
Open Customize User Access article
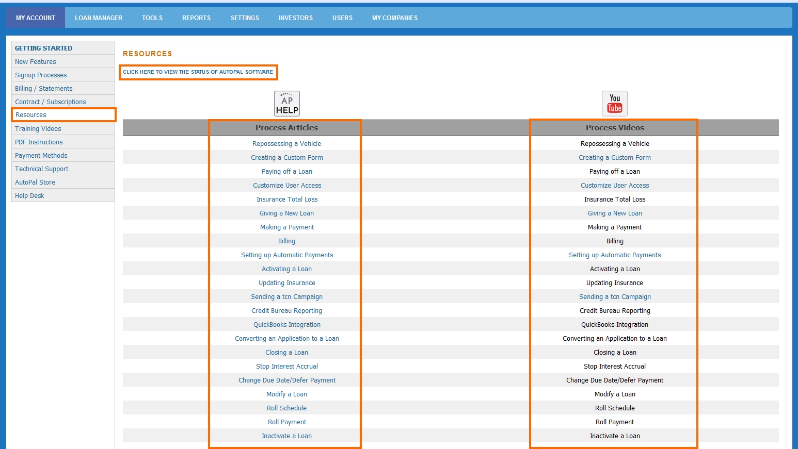coord(287,186)
